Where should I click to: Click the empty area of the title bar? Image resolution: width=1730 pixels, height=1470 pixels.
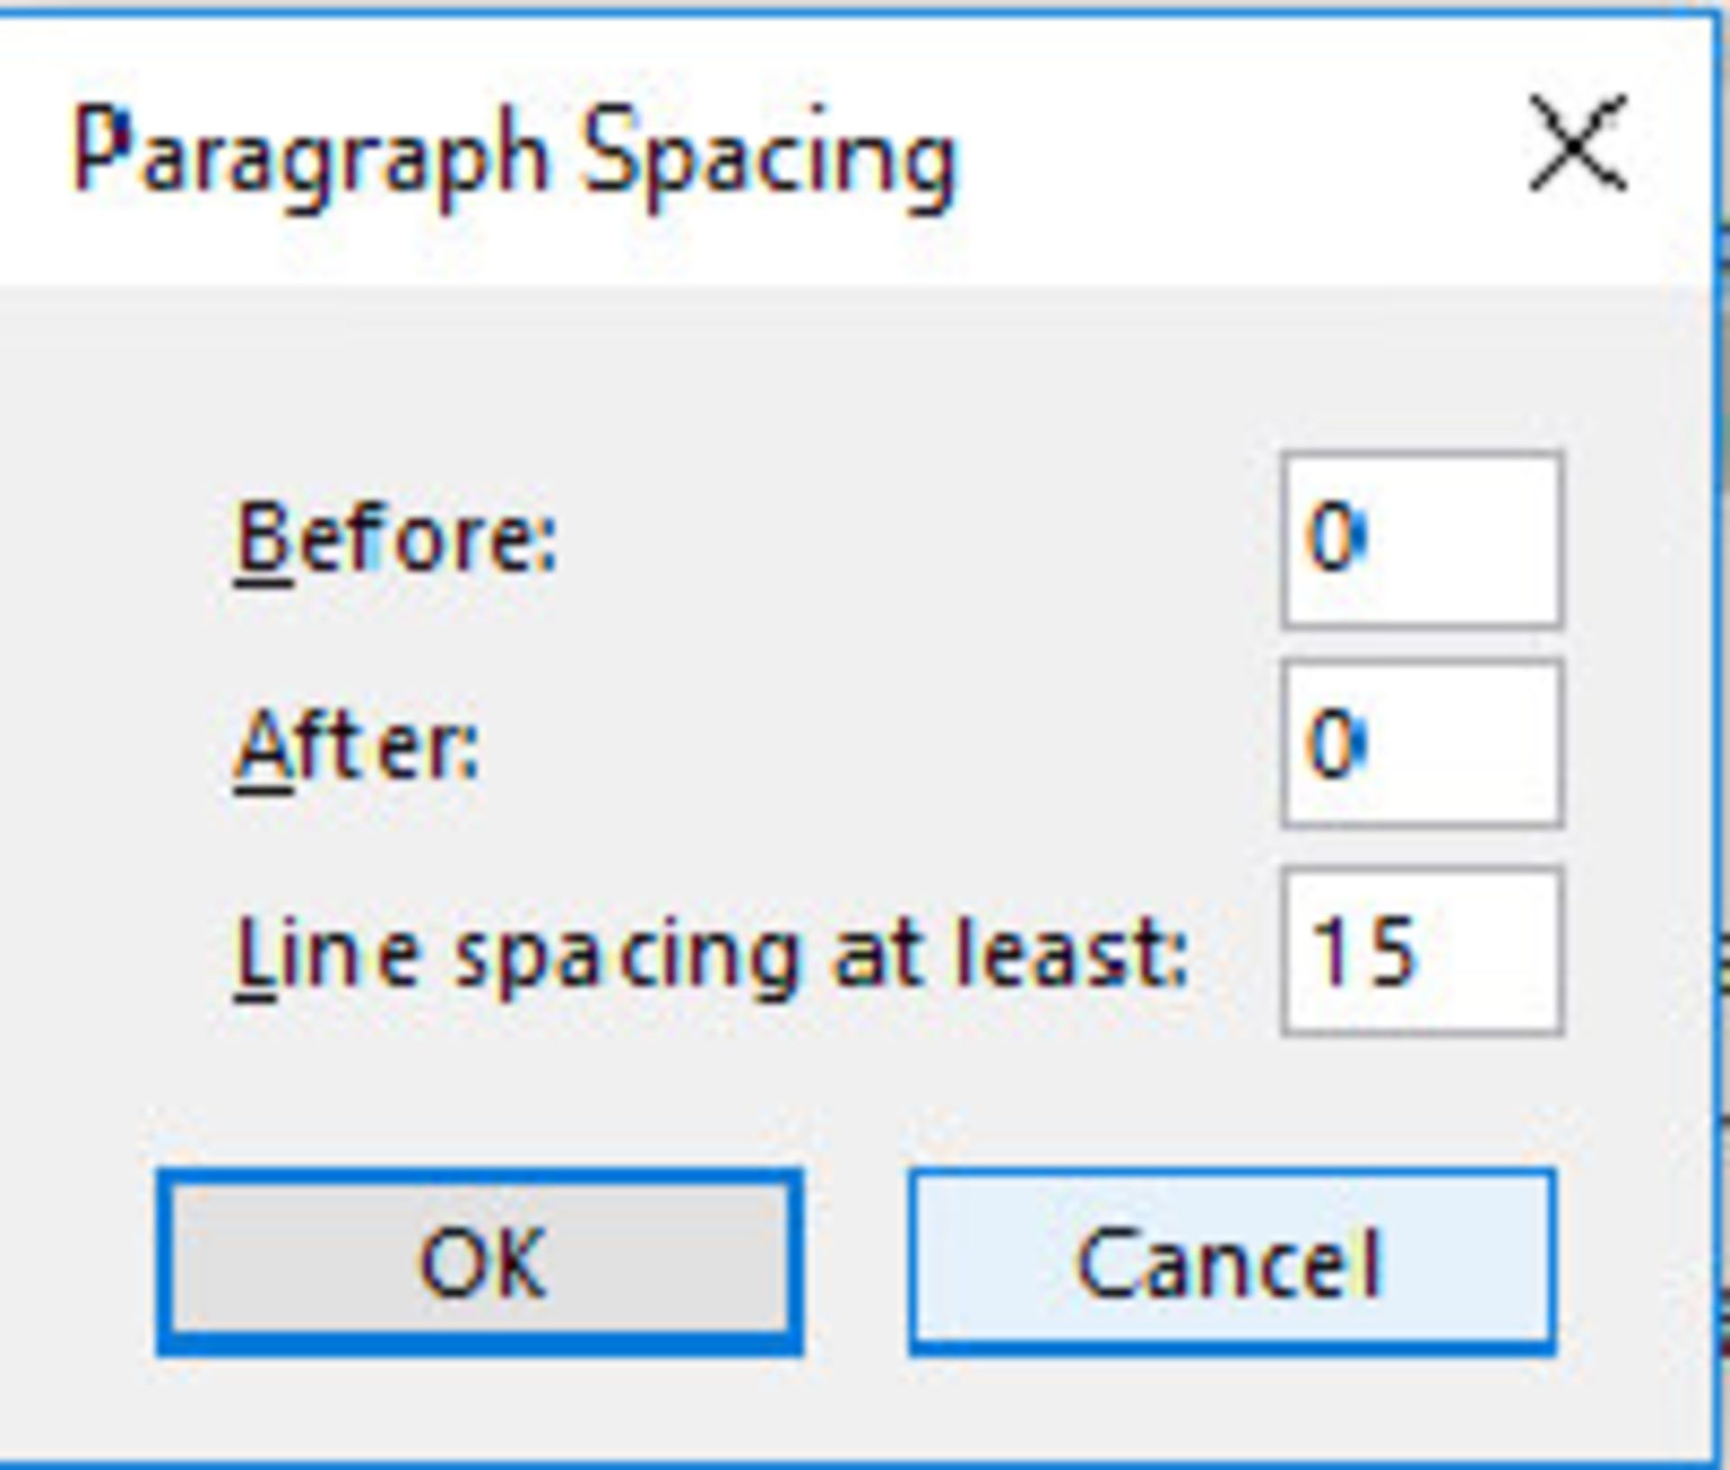tap(1216, 149)
